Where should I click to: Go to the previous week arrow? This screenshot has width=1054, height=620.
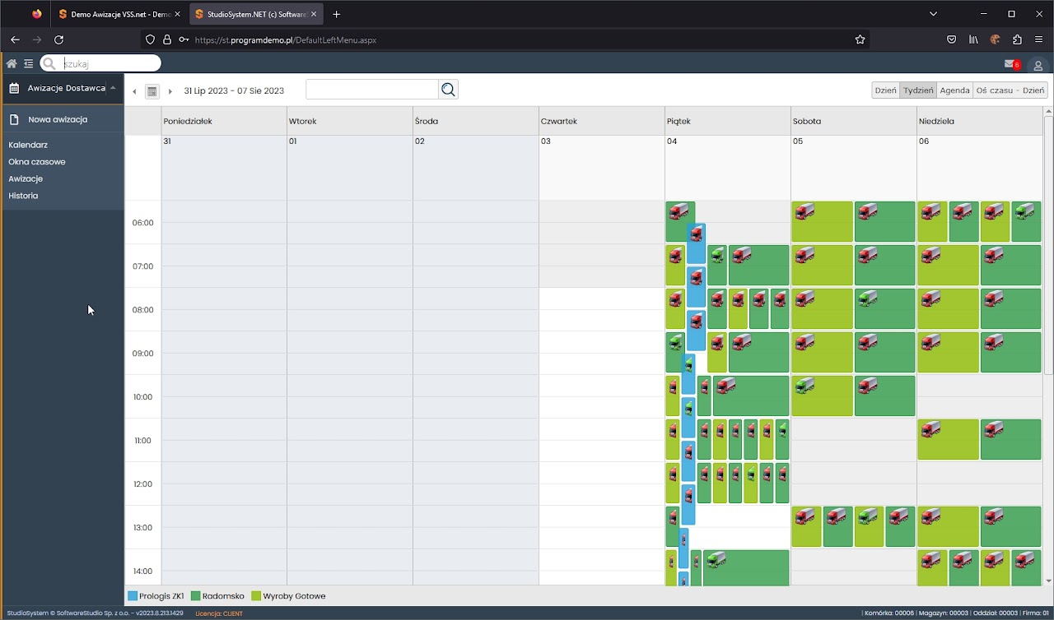pyautogui.click(x=134, y=91)
